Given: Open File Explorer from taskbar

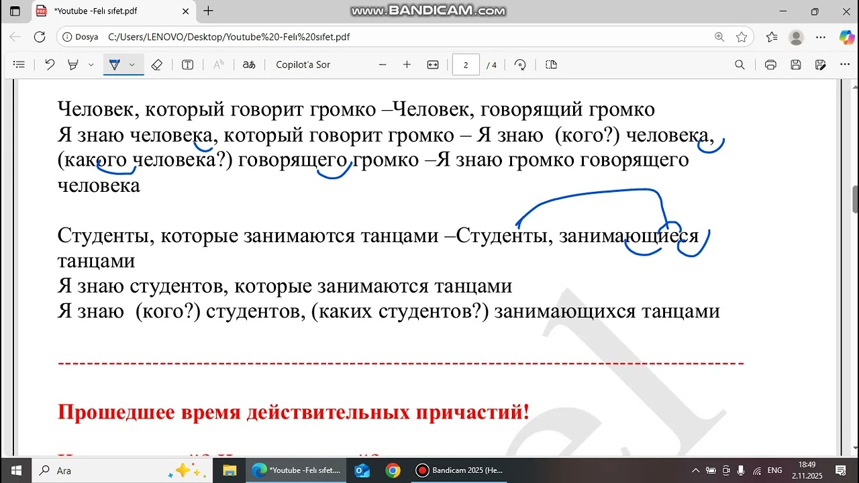Looking at the screenshot, I should pos(230,470).
